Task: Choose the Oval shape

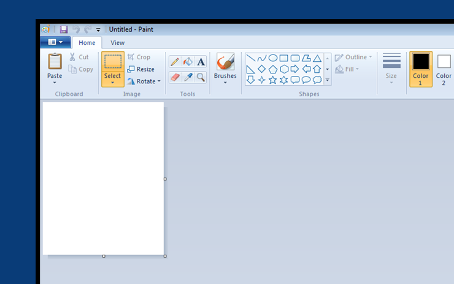Action: click(273, 58)
